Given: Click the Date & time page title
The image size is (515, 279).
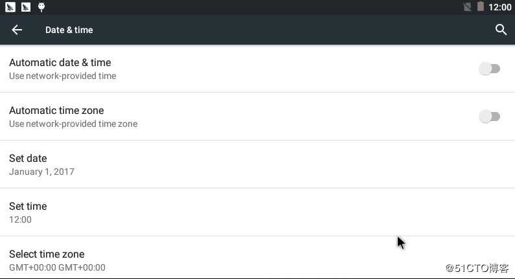Looking at the screenshot, I should pyautogui.click(x=69, y=30).
